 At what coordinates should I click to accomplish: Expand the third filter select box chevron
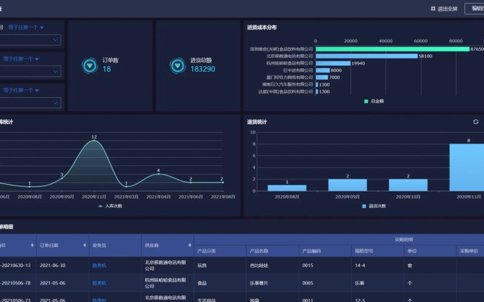pos(55,103)
